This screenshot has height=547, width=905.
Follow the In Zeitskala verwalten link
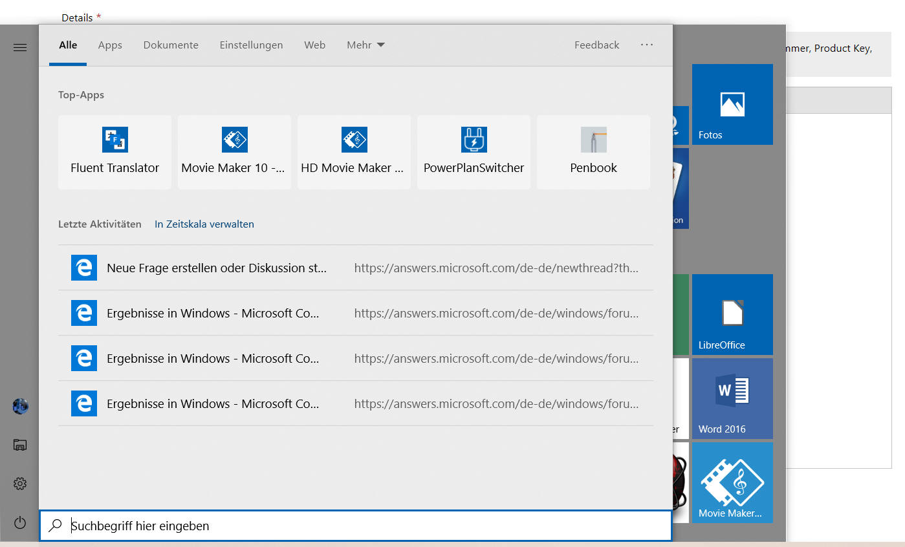pyautogui.click(x=204, y=224)
